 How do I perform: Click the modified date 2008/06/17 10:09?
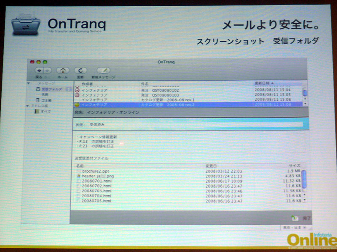(224, 181)
